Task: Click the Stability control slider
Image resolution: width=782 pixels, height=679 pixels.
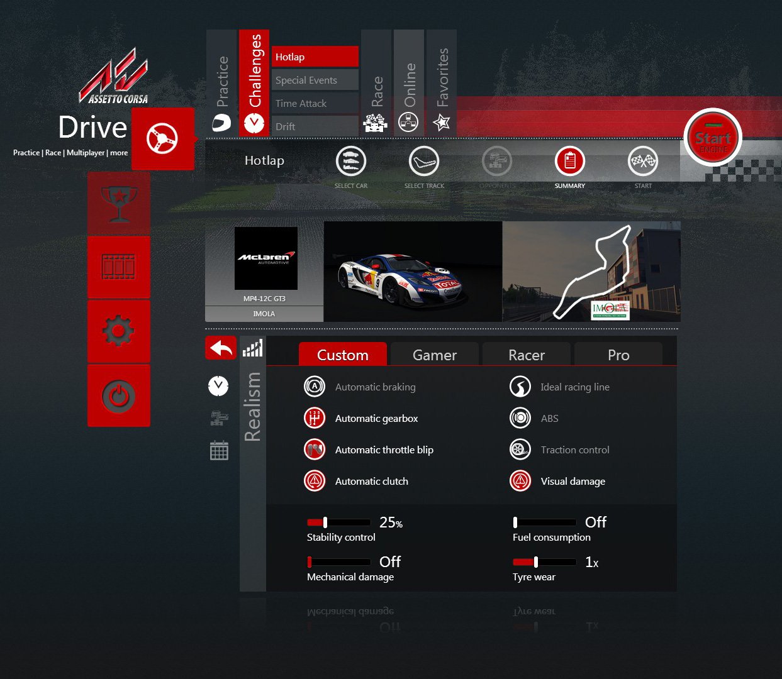Action: coord(338,522)
